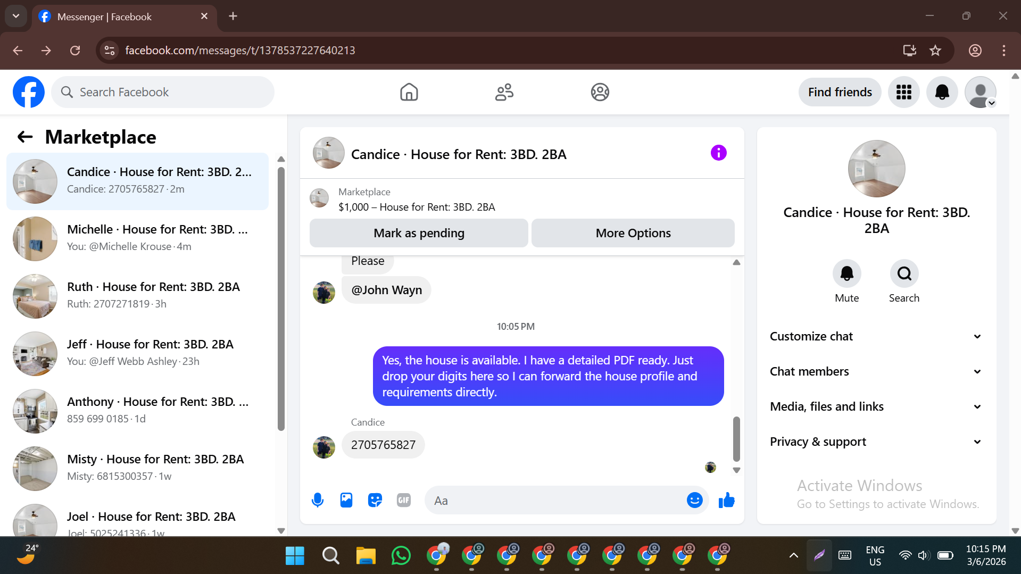Open Jeff house rent conversation
The height and width of the screenshot is (574, 1021).
pos(137,354)
